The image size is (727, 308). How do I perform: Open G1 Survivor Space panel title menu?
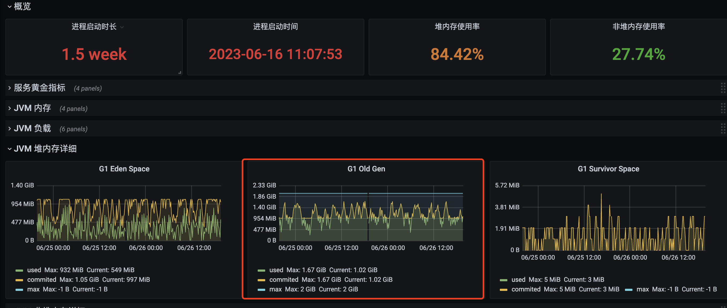[x=609, y=169]
